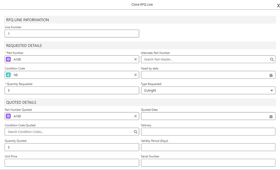This screenshot has height=170, width=280.
Task: Clear the Part Number field using its X icon
Action: click(135, 59)
